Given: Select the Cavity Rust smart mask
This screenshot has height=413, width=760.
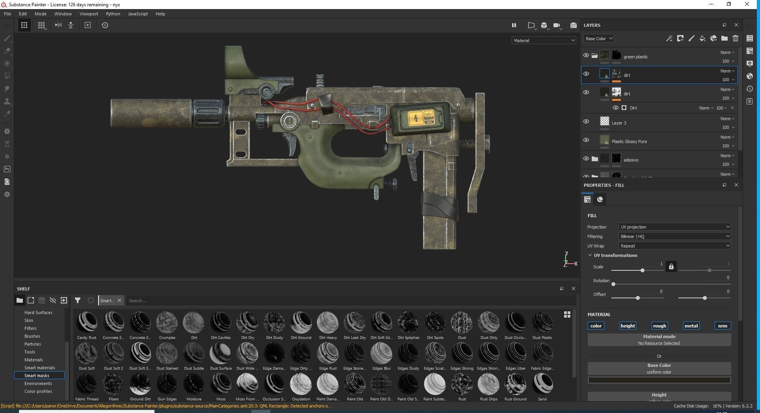Looking at the screenshot, I should point(87,326).
